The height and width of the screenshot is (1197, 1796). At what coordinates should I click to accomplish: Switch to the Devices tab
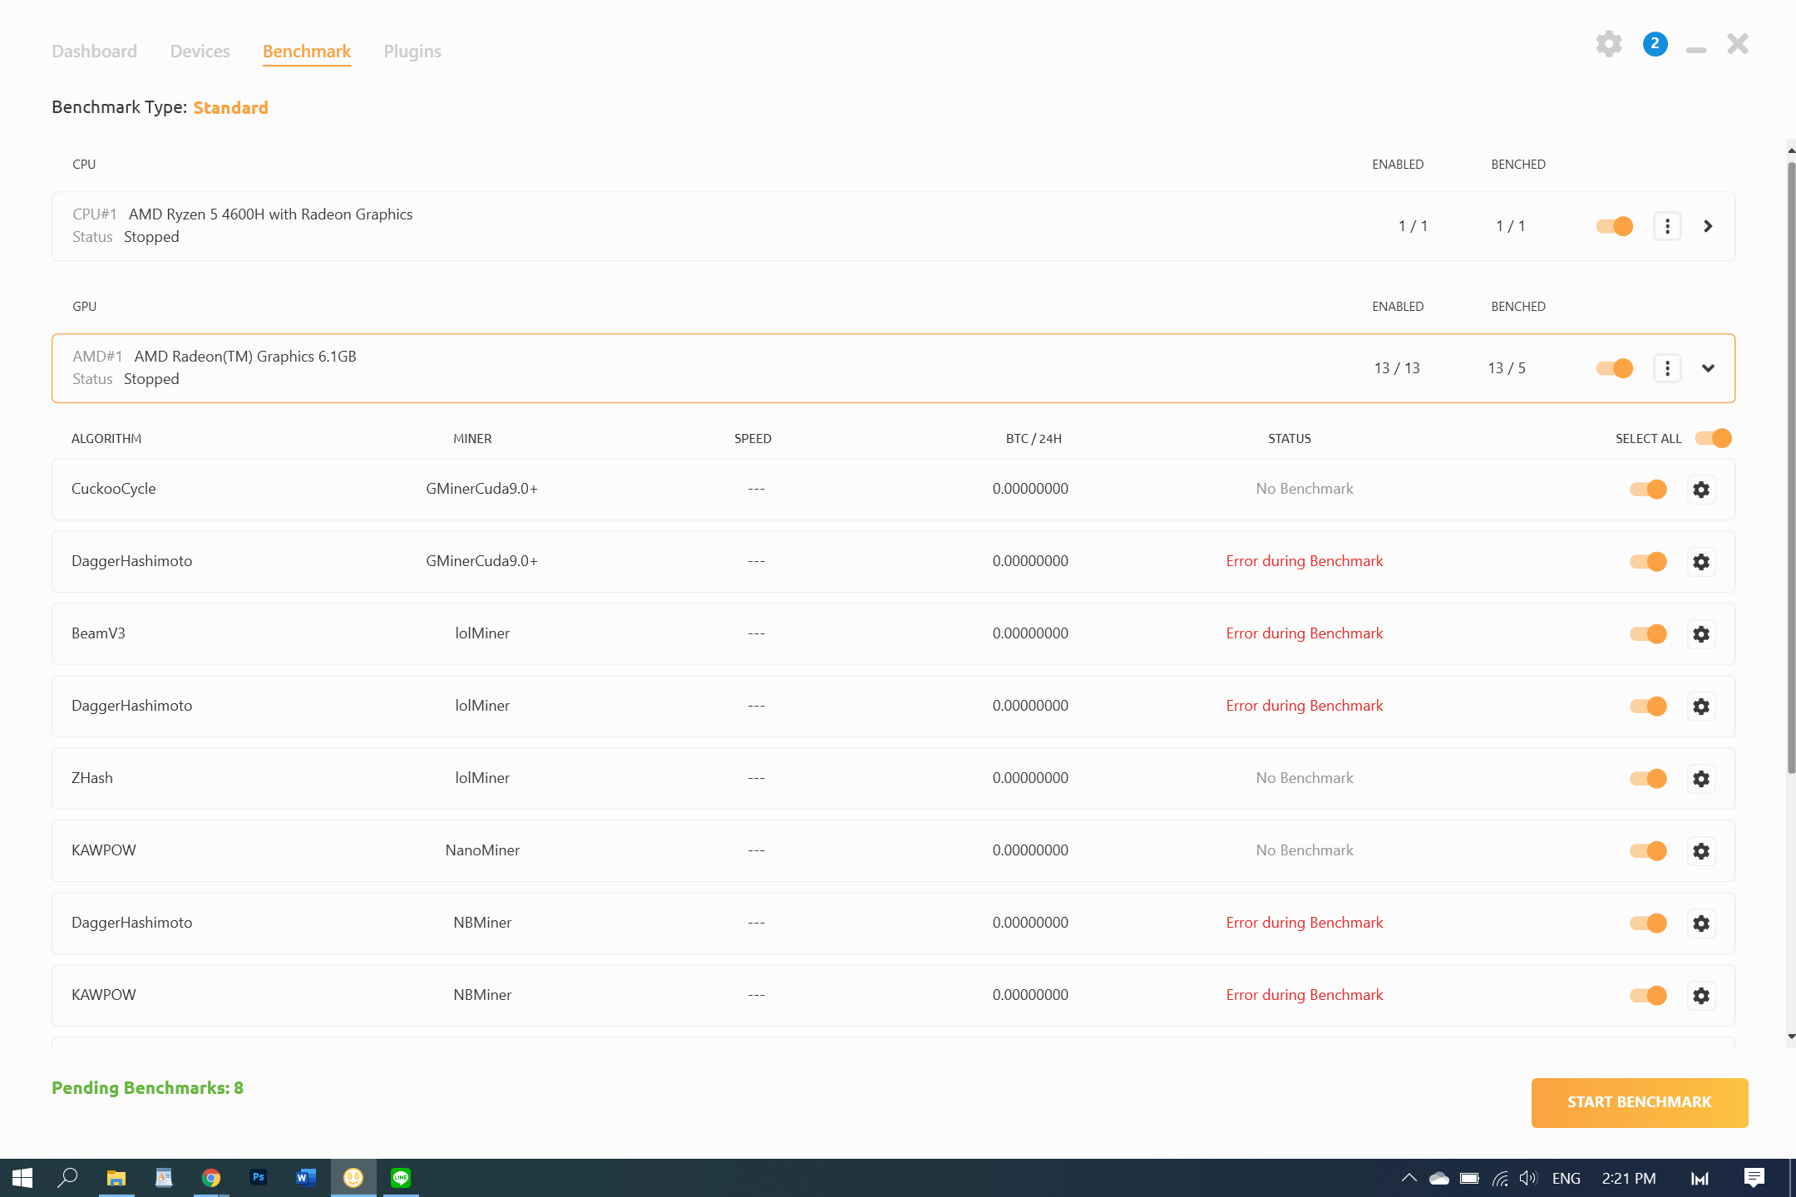200,52
